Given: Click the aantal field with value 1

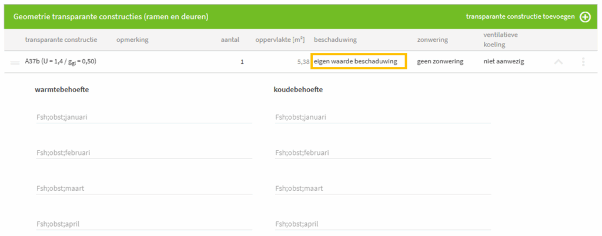Looking at the screenshot, I should (229, 61).
